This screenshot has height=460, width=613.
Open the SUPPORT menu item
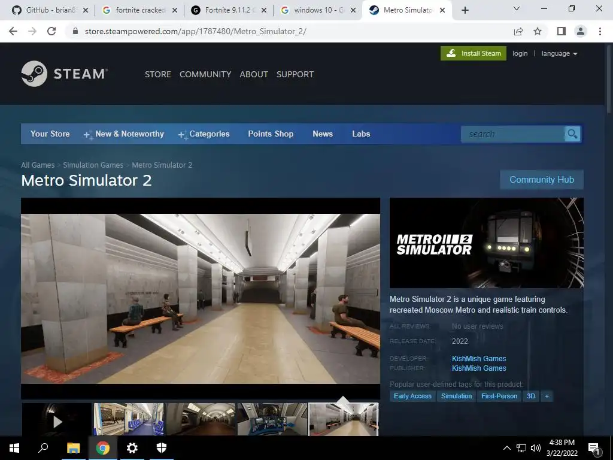click(295, 74)
